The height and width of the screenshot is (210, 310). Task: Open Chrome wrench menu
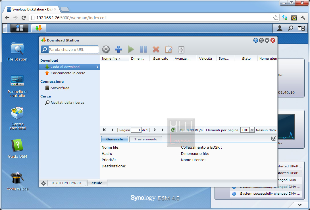point(303,18)
